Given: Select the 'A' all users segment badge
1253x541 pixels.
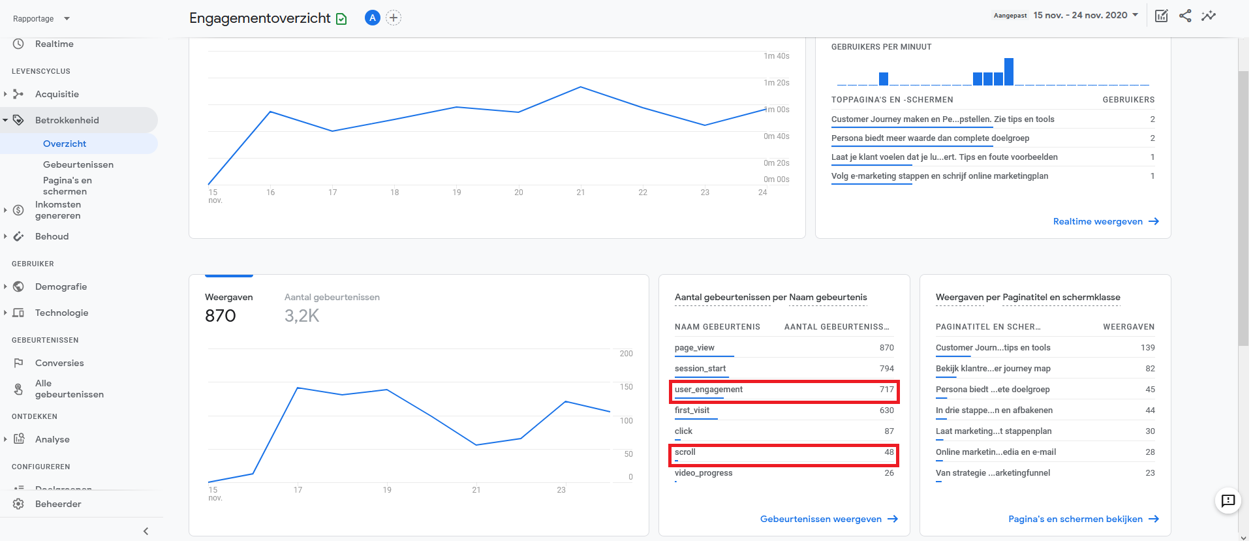Looking at the screenshot, I should point(372,18).
